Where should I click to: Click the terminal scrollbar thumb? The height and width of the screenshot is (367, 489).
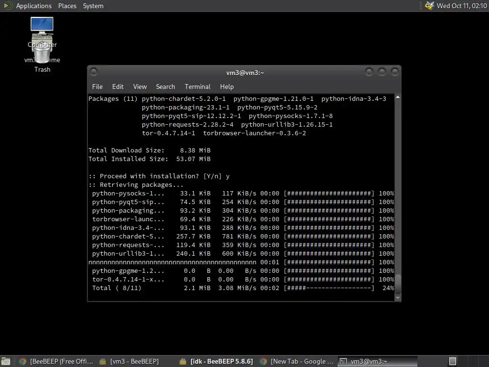click(398, 284)
